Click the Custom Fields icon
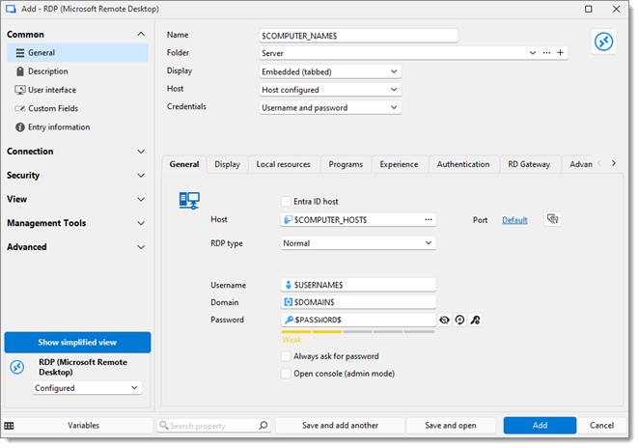Viewport: 639px width, 448px height. click(20, 108)
